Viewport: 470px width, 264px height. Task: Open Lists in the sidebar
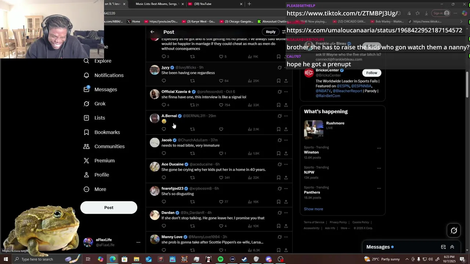(94, 118)
